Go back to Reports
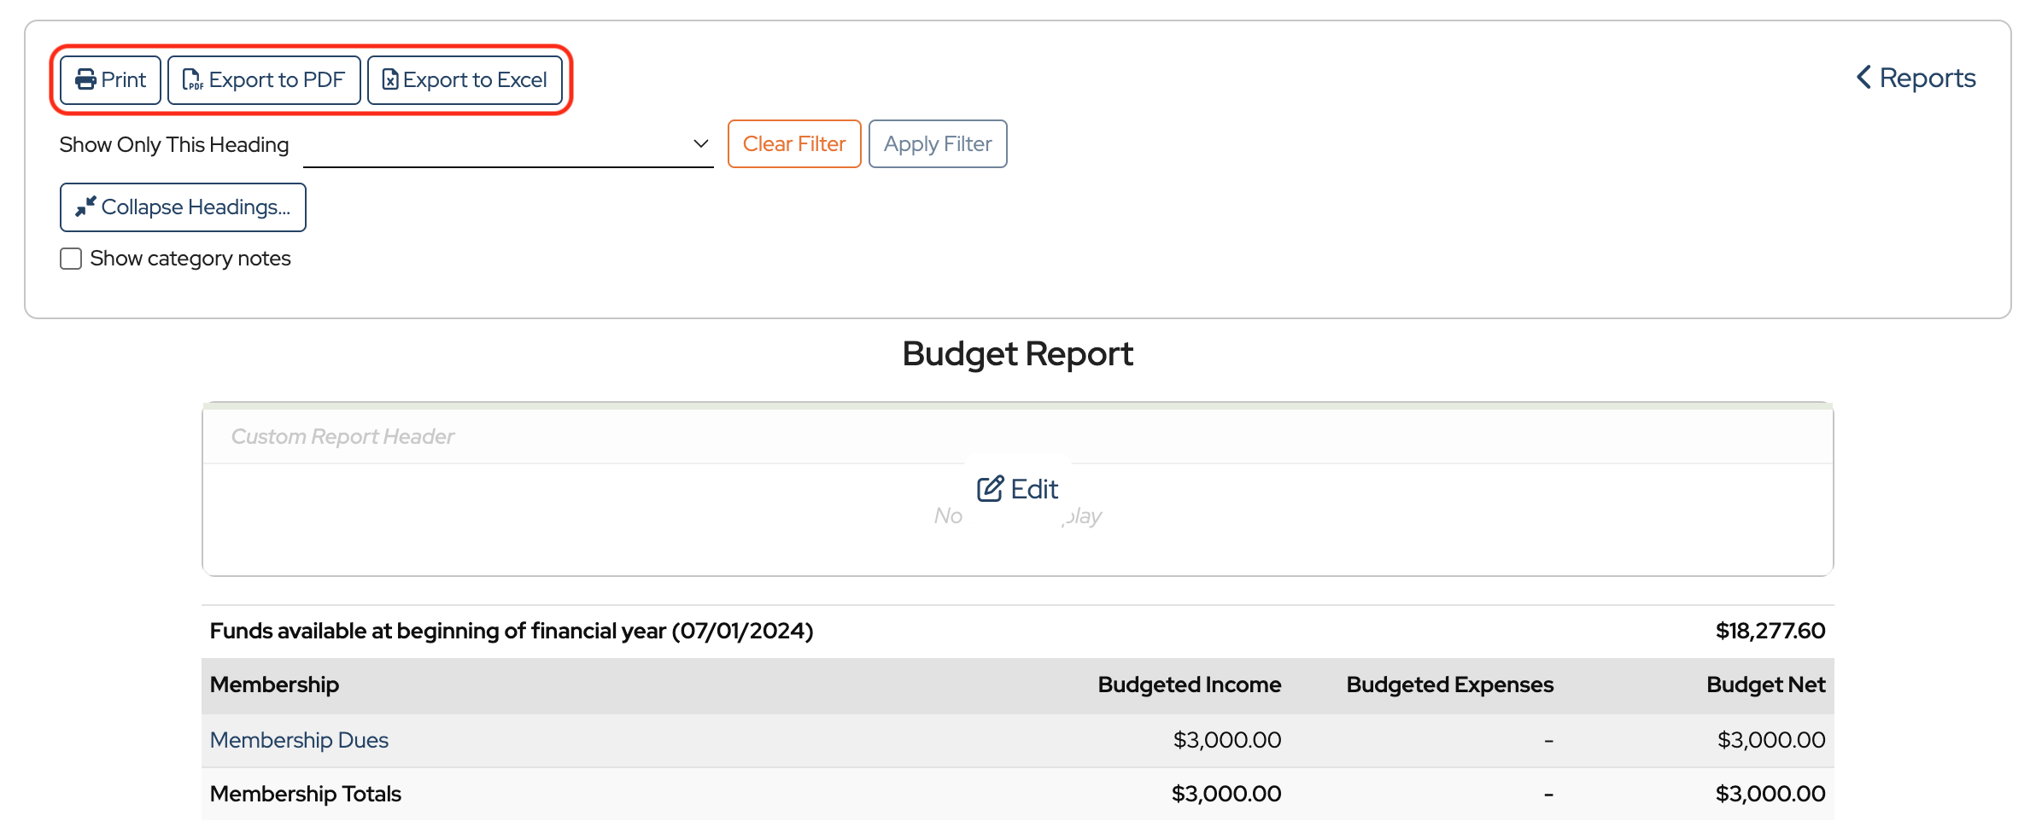2036x833 pixels. pyautogui.click(x=1927, y=78)
